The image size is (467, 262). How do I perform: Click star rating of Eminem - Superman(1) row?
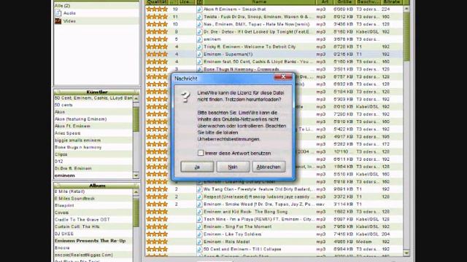[x=157, y=54]
